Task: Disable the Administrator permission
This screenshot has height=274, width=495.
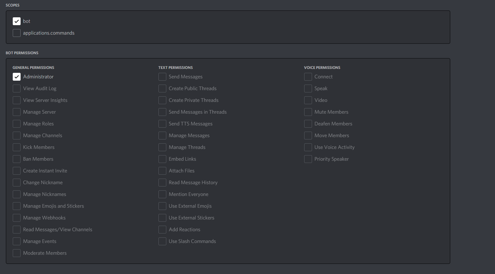Action: [17, 76]
